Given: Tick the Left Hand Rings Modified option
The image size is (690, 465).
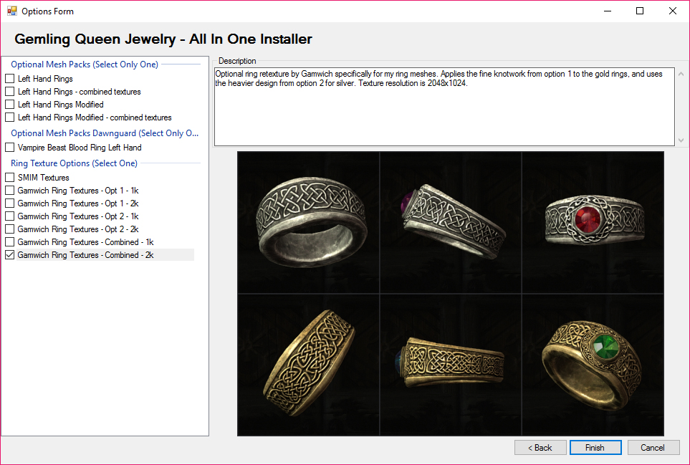Looking at the screenshot, I should (10, 105).
